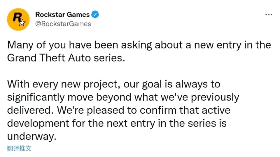Click the word 'previously' in the tweet
The image size is (280, 157).
(x=215, y=97)
